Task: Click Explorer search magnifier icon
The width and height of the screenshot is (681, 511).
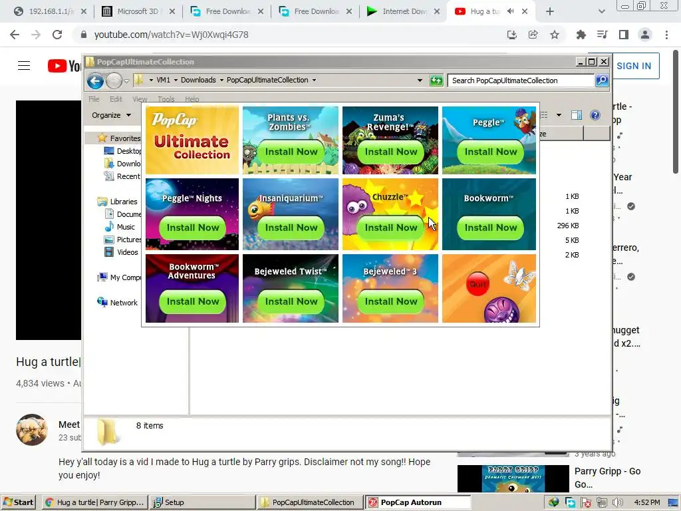Action: coord(601,81)
